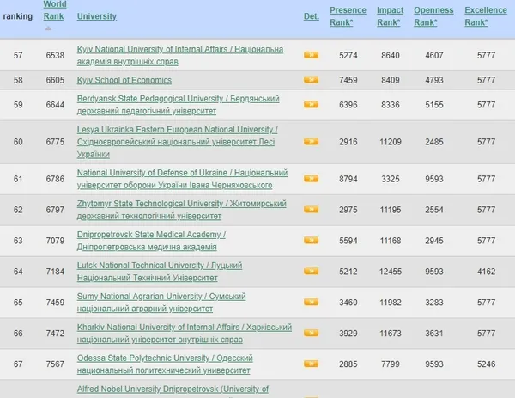515x398 pixels.
Task: Open details icon for Lutsk National Technical University
Action: click(311, 272)
